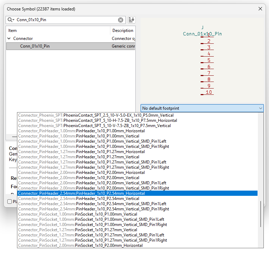Choose PinSocket_1x10_P2.00mm_Horizontal footprint
Image resolution: width=269 pixels, height=259 pixels.
[109, 245]
